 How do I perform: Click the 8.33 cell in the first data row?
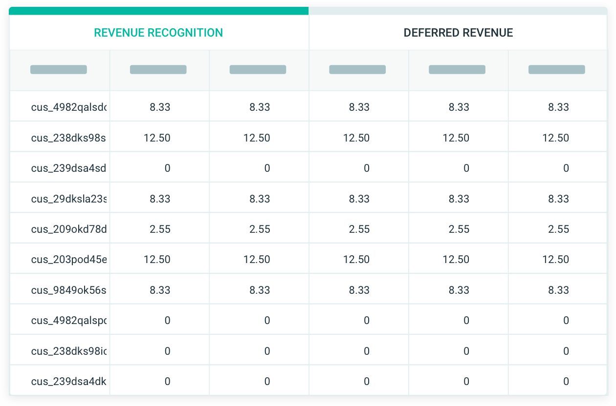158,106
